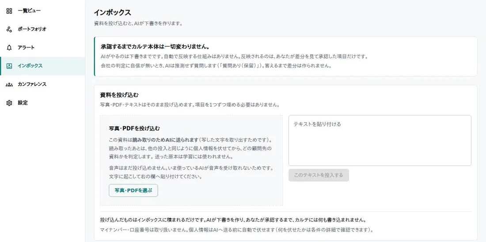Click the アラート bell icon
486x242 pixels.
[x=9, y=48]
